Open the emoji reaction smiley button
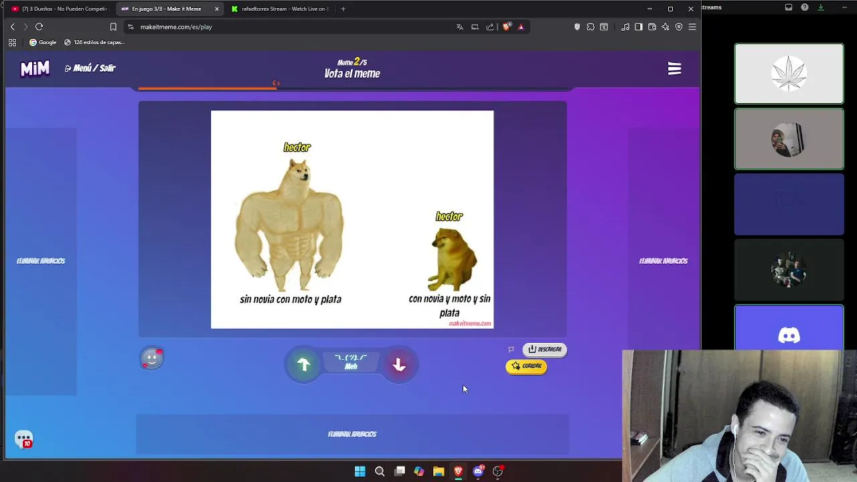This screenshot has height=482, width=857. pos(152,358)
